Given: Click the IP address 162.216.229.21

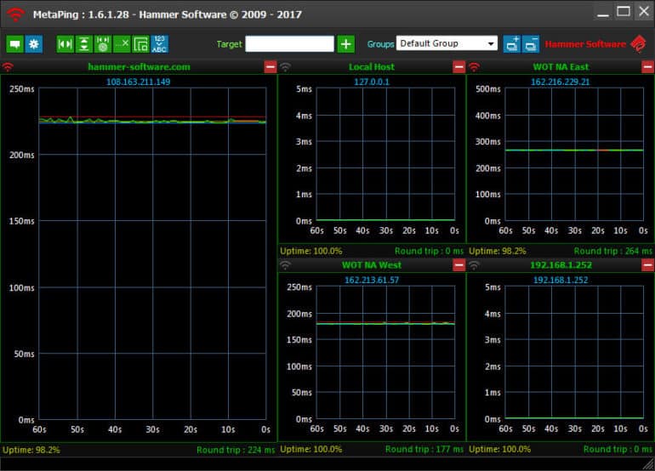Looking at the screenshot, I should tap(561, 82).
